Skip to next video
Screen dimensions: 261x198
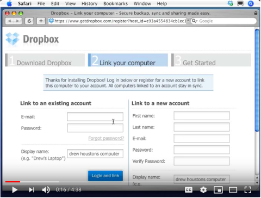32,190
